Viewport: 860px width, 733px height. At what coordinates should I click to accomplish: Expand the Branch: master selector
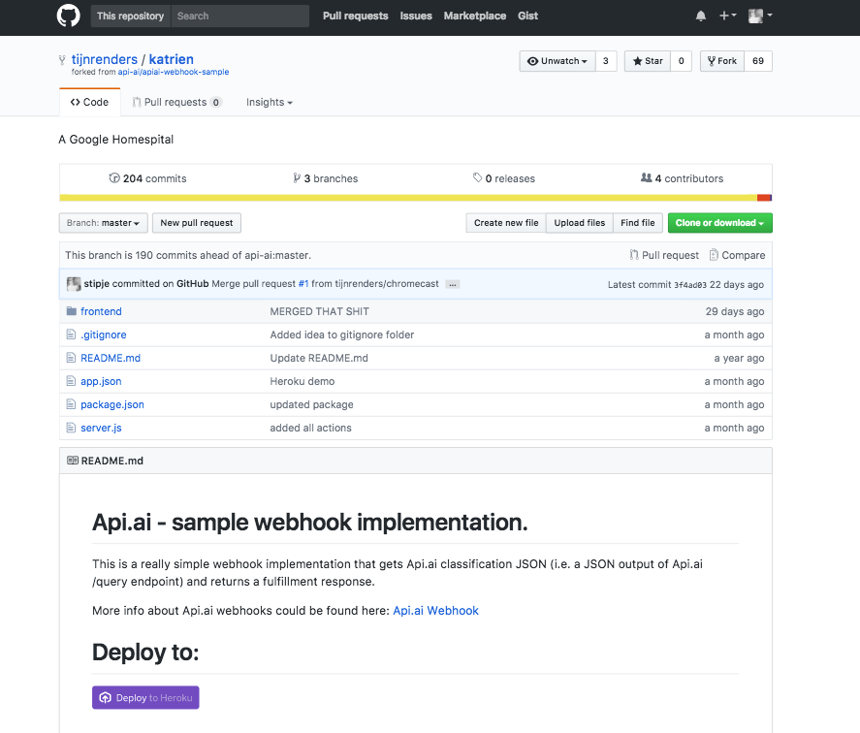pyautogui.click(x=103, y=223)
